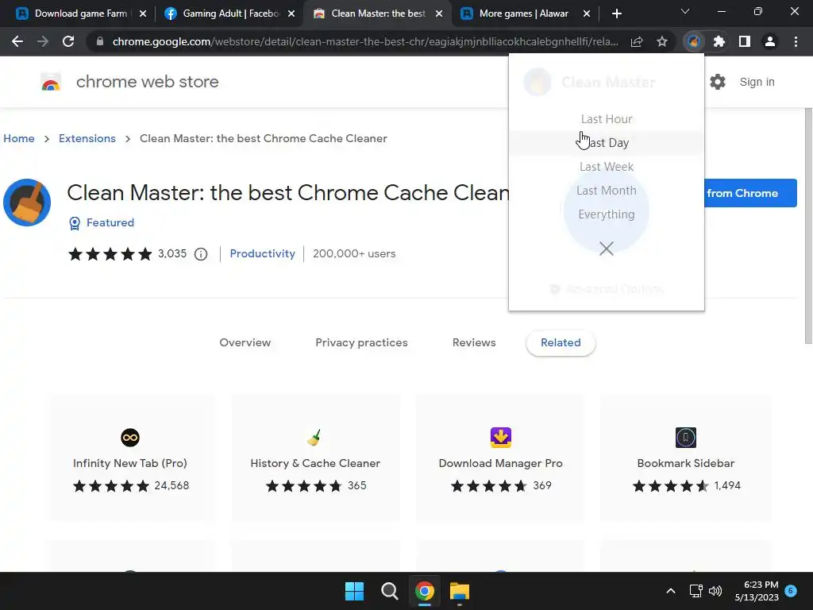Close the Clean Master popup time menu
Viewport: 813px width, 610px height.
(606, 249)
